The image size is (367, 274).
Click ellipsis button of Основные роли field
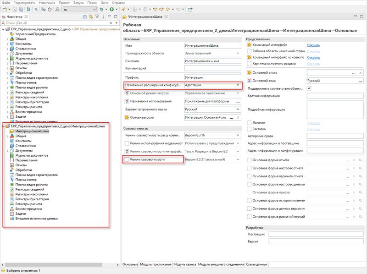[232, 118]
